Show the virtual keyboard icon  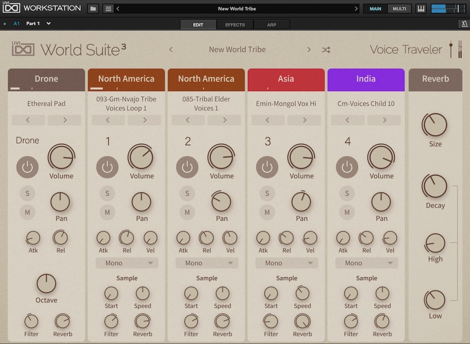(420, 9)
